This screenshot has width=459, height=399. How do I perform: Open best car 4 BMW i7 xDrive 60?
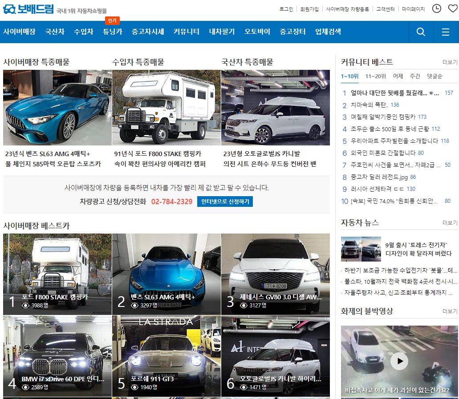57,356
